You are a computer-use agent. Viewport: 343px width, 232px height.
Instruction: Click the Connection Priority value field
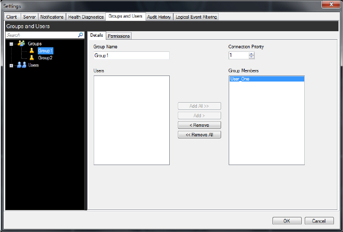click(239, 55)
